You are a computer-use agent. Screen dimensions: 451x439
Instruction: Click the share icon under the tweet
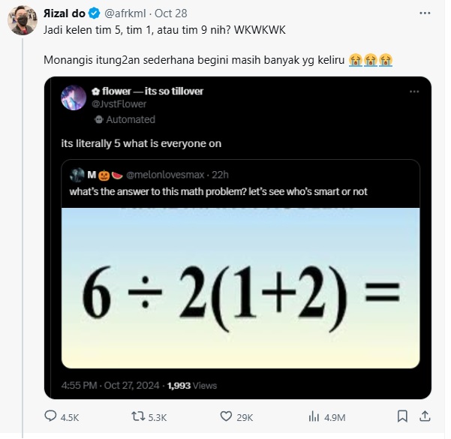(x=425, y=416)
